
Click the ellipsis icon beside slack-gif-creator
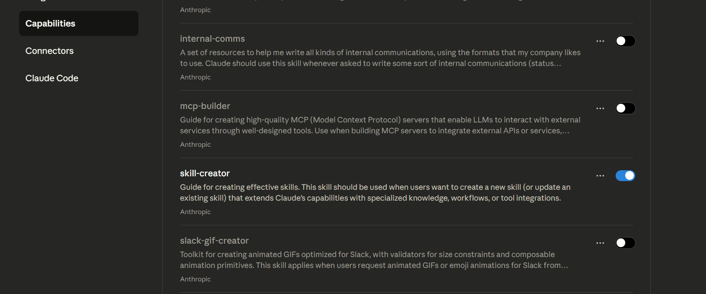click(600, 243)
